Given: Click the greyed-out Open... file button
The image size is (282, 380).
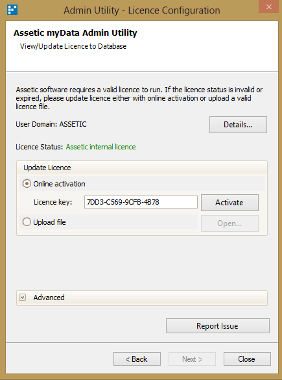Looking at the screenshot, I should (x=229, y=223).
